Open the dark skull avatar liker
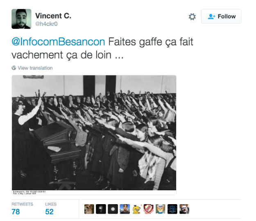 (101, 209)
